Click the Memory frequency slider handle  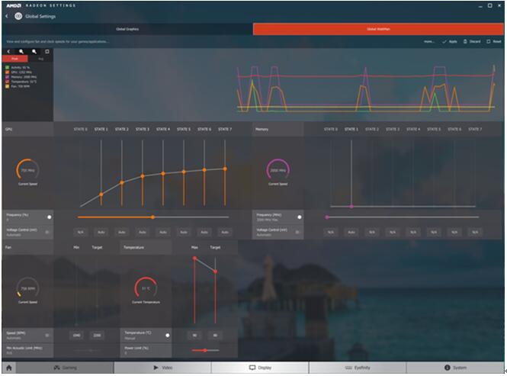pyautogui.click(x=327, y=217)
